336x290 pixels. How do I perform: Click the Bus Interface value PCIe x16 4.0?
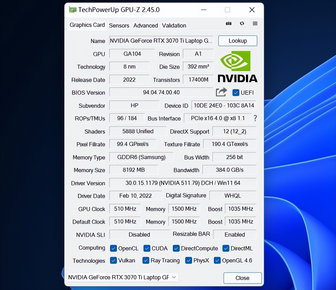click(x=218, y=118)
